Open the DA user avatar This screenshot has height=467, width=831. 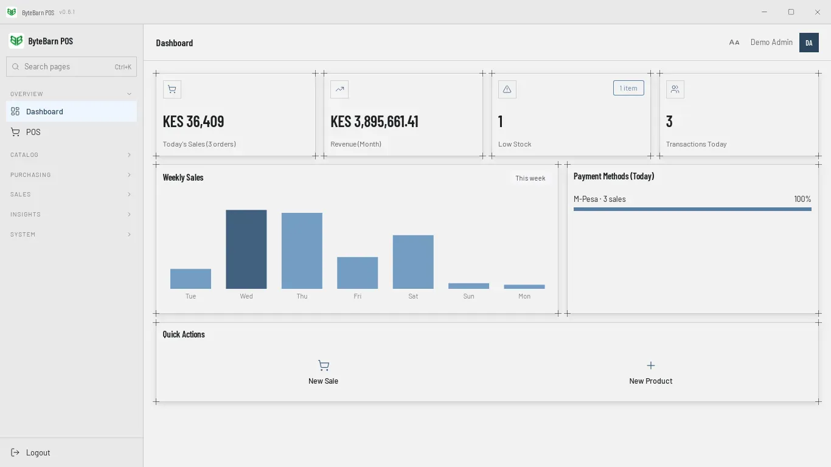pyautogui.click(x=809, y=43)
